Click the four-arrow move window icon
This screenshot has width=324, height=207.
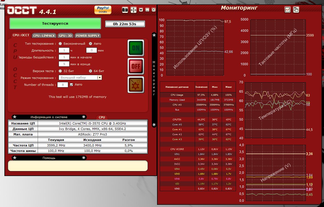pyautogui.click(x=133, y=10)
